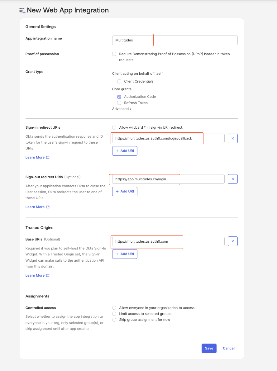Enable the Require DPoP header checkbox

pyautogui.click(x=114, y=54)
